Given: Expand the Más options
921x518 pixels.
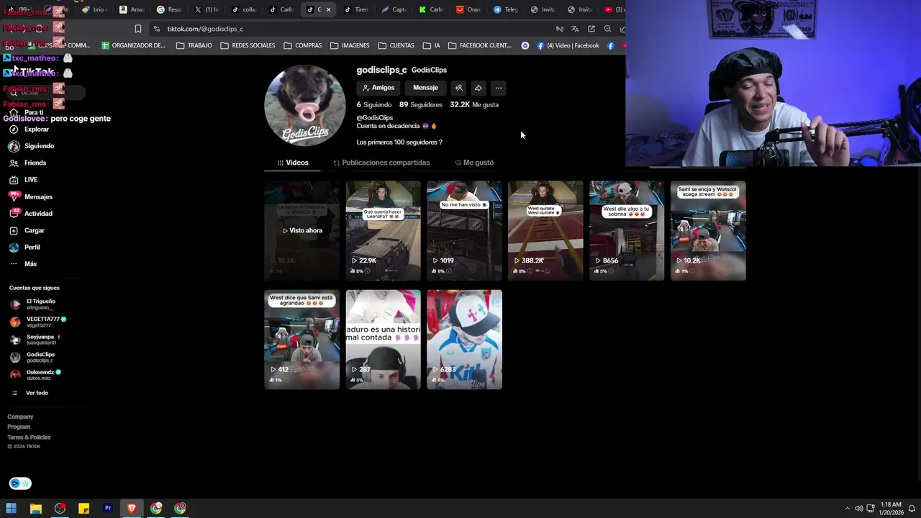Looking at the screenshot, I should click(23, 264).
